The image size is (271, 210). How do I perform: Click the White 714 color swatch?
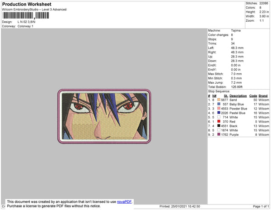point(219,117)
